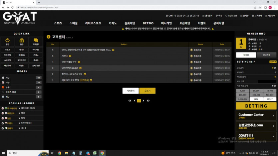Click the 계좌문의 account inquiry button
278x156 pixels.
click(x=131, y=91)
